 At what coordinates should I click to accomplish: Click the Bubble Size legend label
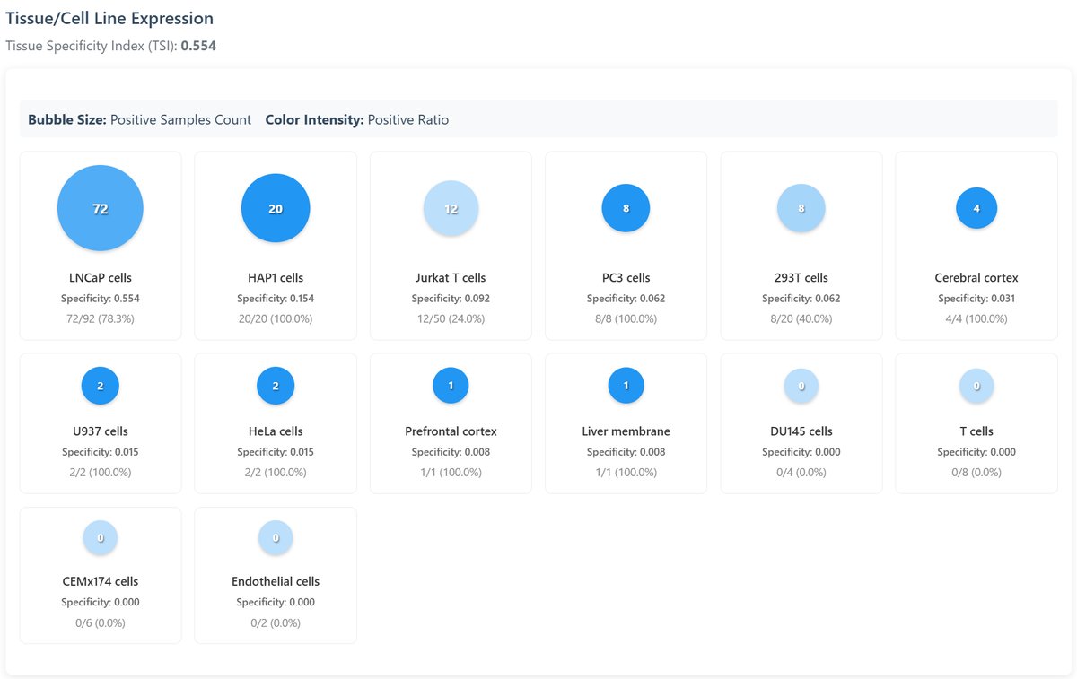coord(67,119)
